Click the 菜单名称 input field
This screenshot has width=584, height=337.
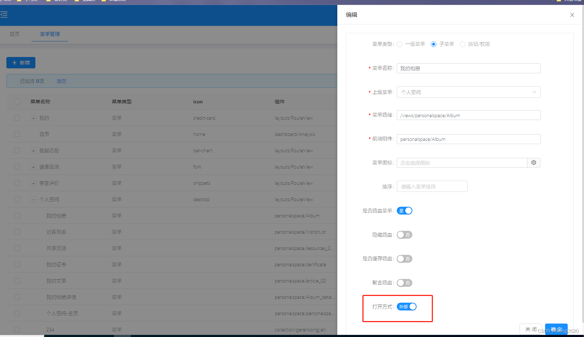pos(469,68)
